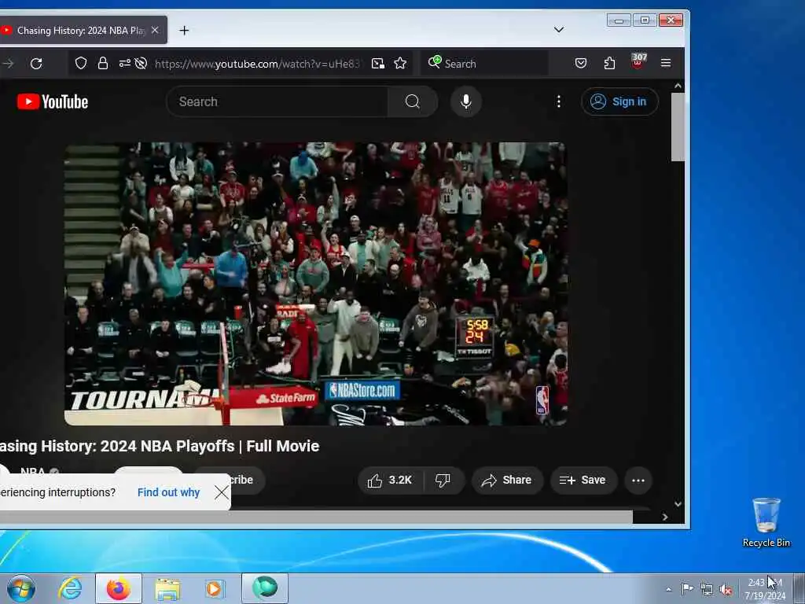
Task: Click the Sign in button
Action: click(619, 101)
